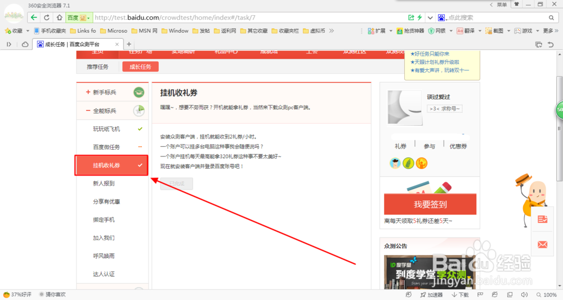Image resolution: width=563 pixels, height=300 pixels.
Task: Restore closed tab with the undo arrow icon
Action: point(551,44)
